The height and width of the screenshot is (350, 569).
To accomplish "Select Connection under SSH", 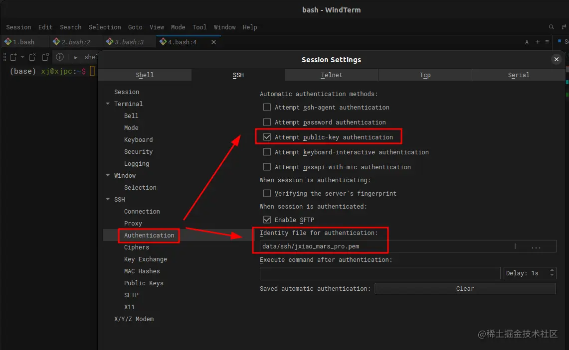I will tap(142, 212).
